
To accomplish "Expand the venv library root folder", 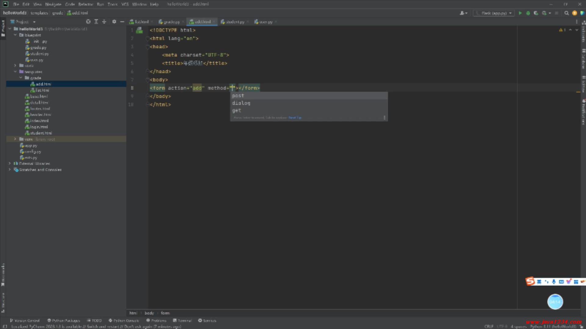I will [15, 139].
